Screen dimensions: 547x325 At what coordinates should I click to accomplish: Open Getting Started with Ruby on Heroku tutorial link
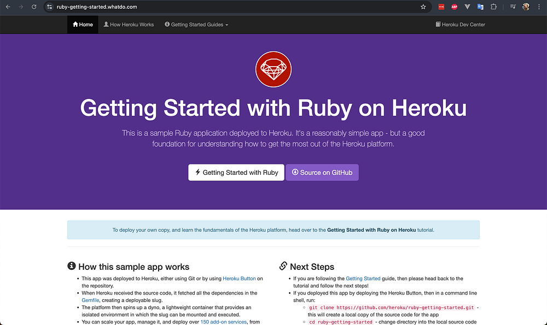click(x=371, y=230)
